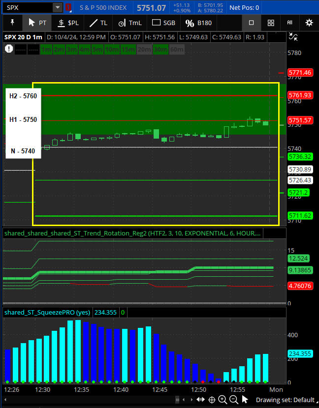
Task: Select the $PL price level tool
Action: (x=67, y=23)
